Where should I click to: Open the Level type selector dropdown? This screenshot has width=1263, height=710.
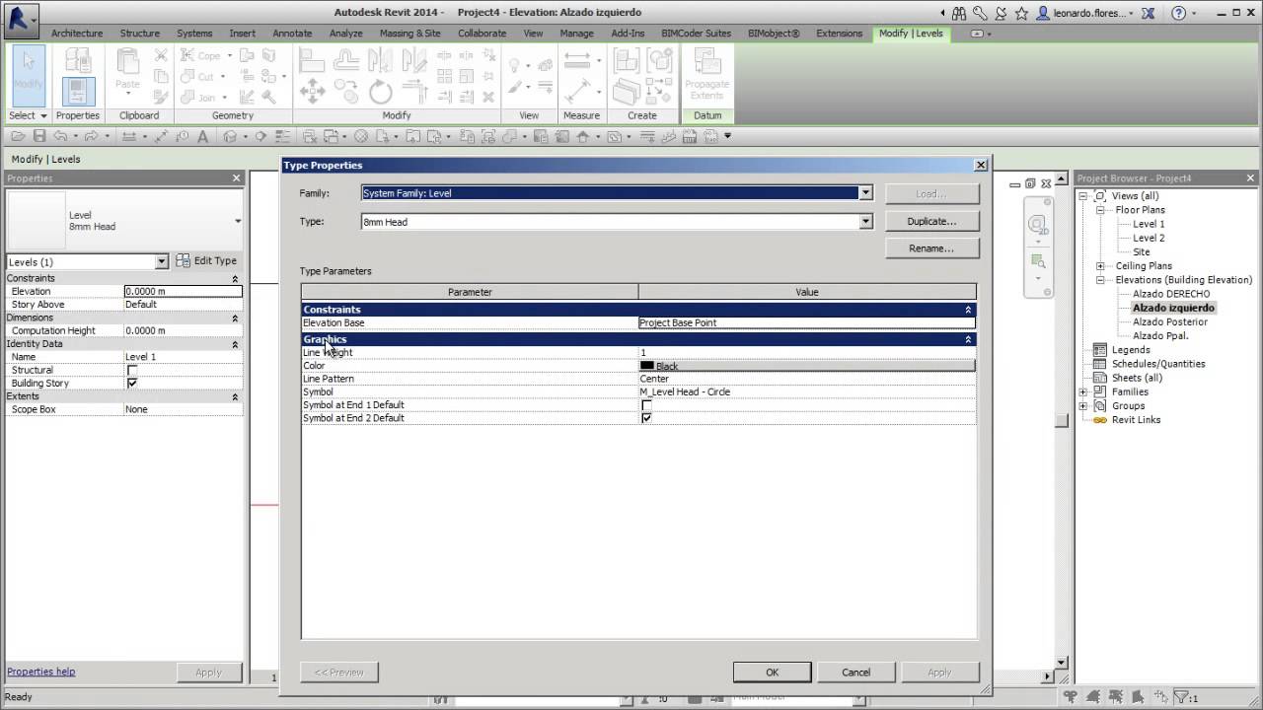(238, 221)
